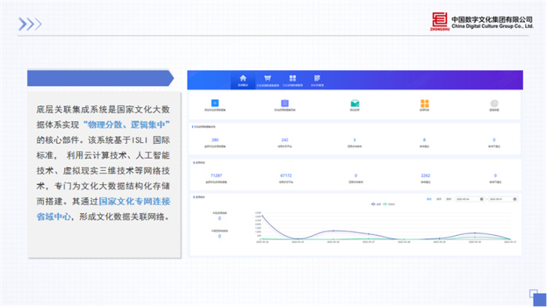Image resolution: width=547 pixels, height=307 pixels.
Task: Click the 71287 statistic number
Action: pyautogui.click(x=216, y=176)
